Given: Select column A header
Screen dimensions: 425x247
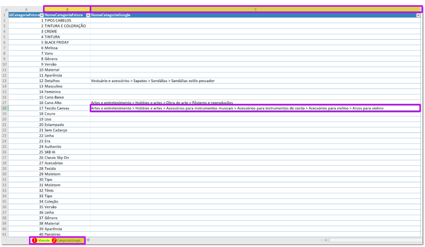Looking at the screenshot, I should click(26, 9).
